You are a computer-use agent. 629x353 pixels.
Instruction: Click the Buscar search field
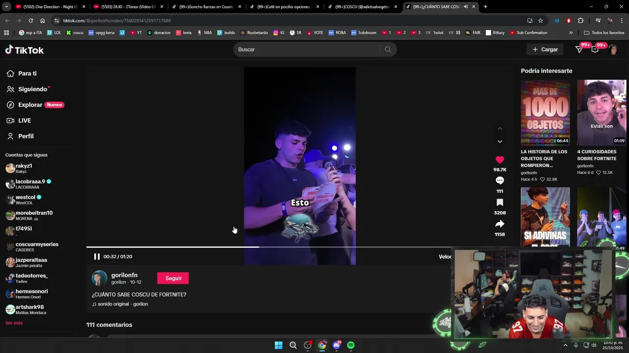click(x=307, y=50)
